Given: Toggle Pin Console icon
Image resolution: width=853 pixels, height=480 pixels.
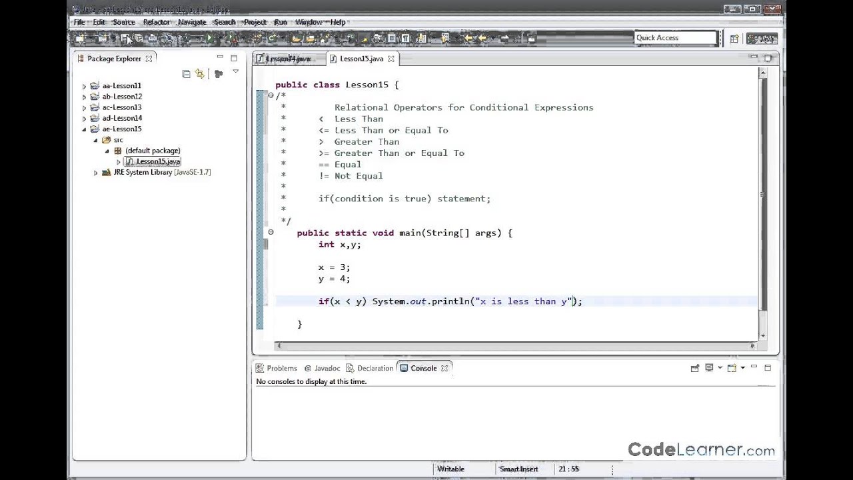Looking at the screenshot, I should (695, 368).
